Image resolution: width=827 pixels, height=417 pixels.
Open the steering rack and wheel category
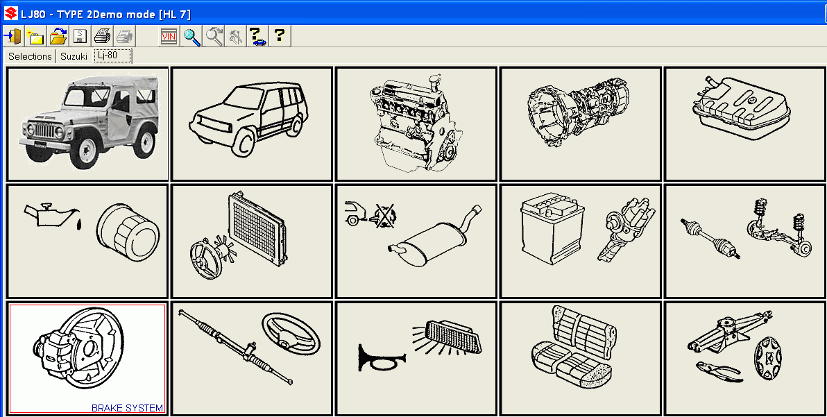252,359
